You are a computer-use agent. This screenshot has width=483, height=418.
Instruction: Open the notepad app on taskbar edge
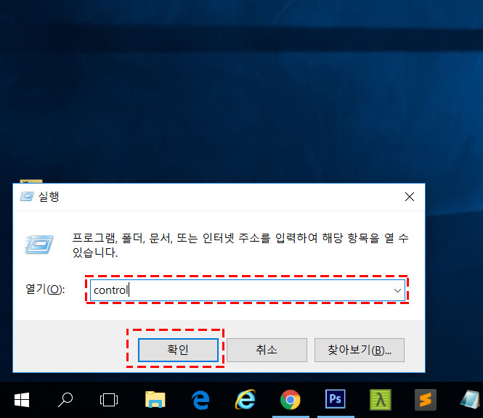(471, 400)
